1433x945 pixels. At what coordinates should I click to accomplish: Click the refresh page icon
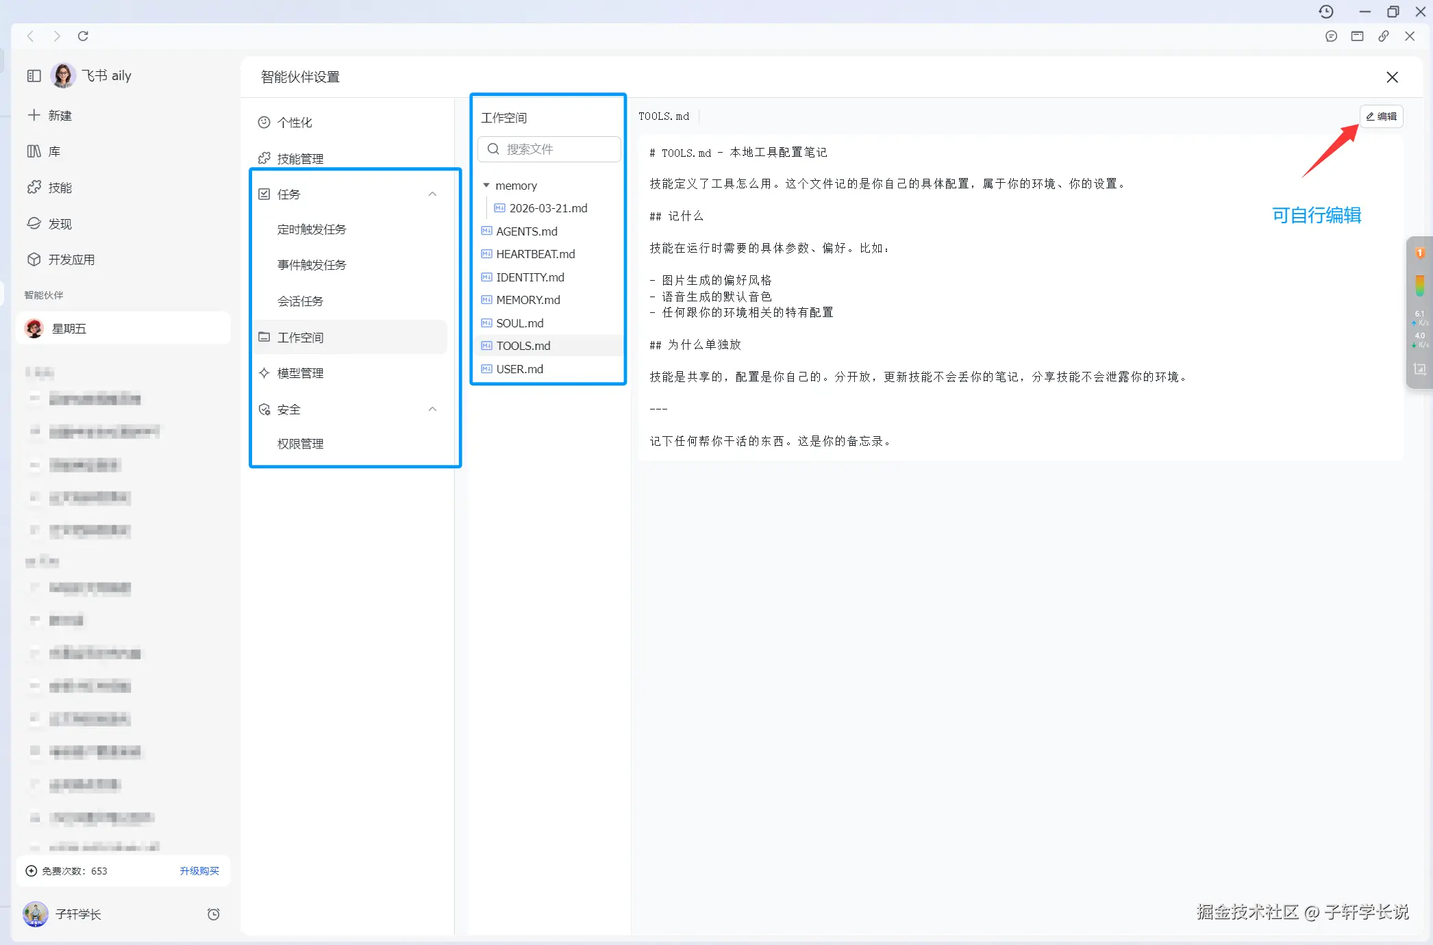83,36
